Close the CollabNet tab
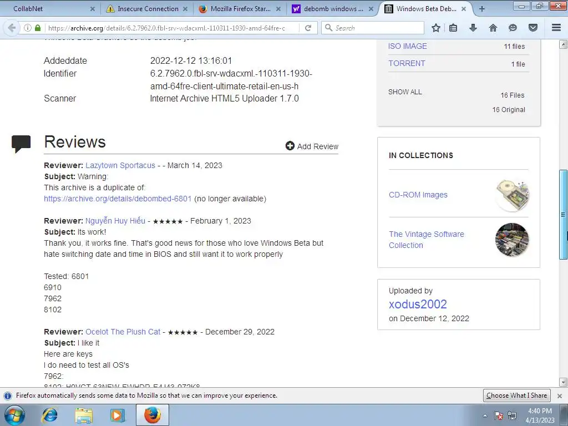Screen dimensions: 568x426 point(93,9)
